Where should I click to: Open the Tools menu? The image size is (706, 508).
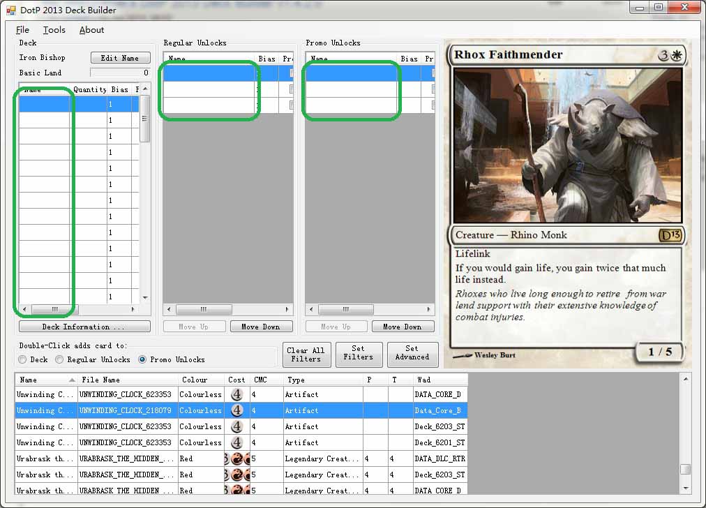tap(54, 30)
